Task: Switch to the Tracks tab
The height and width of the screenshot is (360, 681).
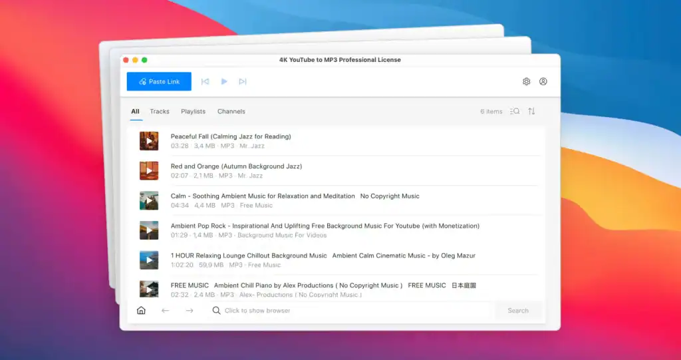Action: pos(160,111)
